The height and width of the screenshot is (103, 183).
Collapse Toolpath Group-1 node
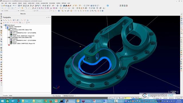[x=6, y=28]
